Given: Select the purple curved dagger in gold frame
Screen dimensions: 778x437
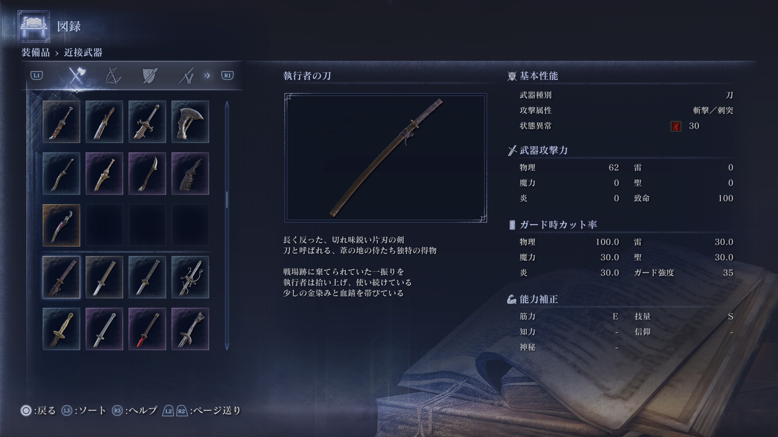Looking at the screenshot, I should (x=61, y=225).
